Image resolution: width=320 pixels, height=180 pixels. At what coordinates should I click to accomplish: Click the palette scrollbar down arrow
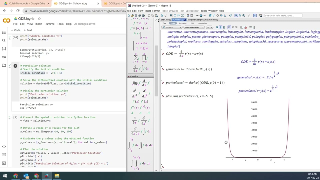pos(156,170)
